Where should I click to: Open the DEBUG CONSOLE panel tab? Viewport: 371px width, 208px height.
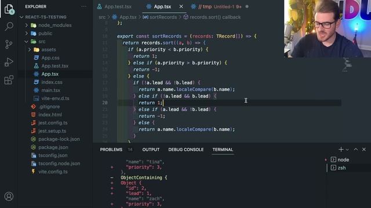[x=185, y=150]
